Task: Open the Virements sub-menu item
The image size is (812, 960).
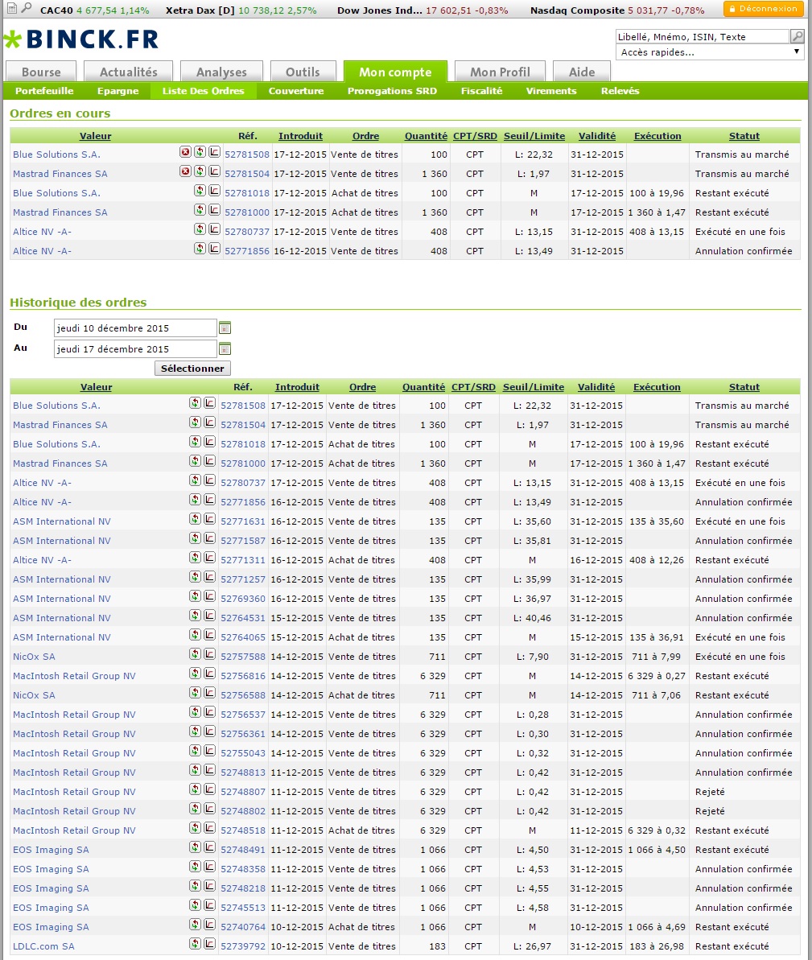Action: (x=551, y=91)
